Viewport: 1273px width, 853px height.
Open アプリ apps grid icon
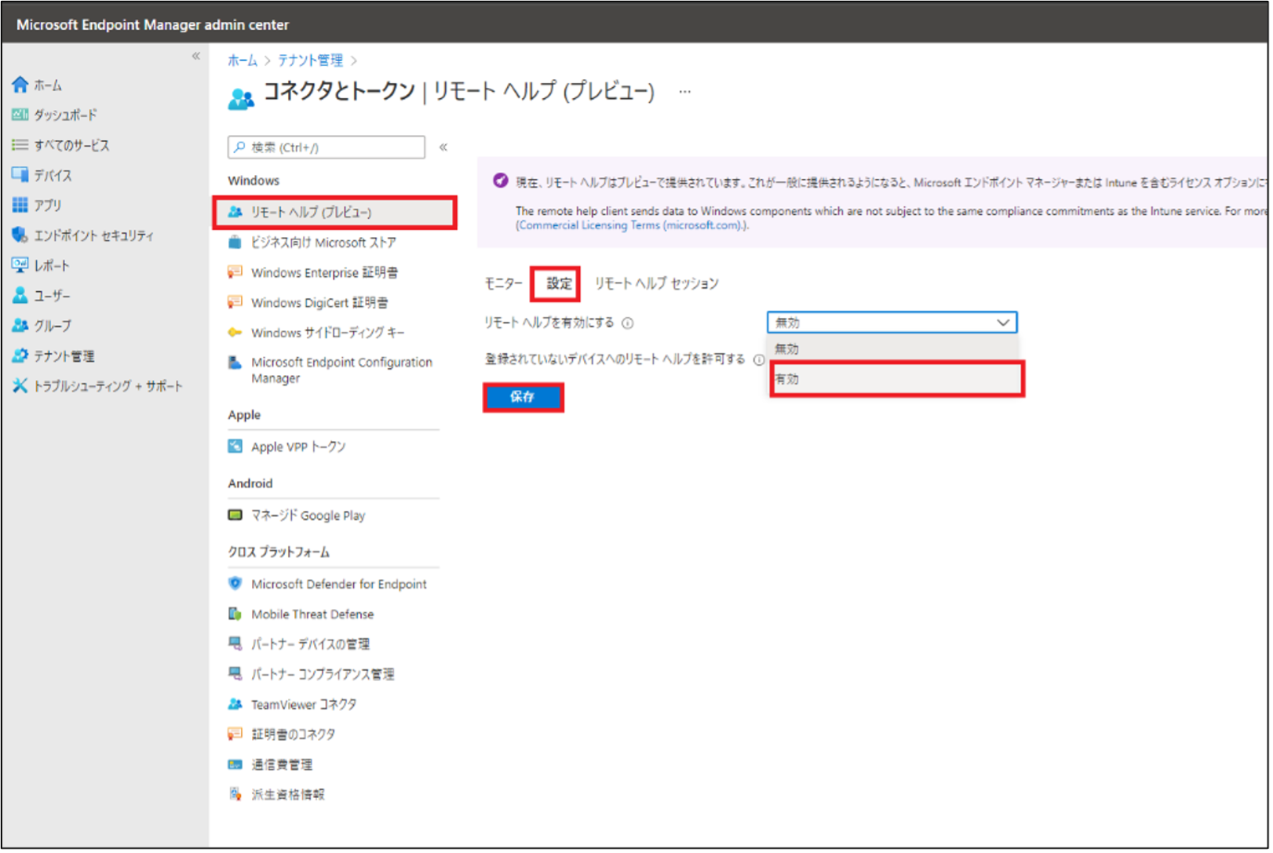tap(20, 206)
